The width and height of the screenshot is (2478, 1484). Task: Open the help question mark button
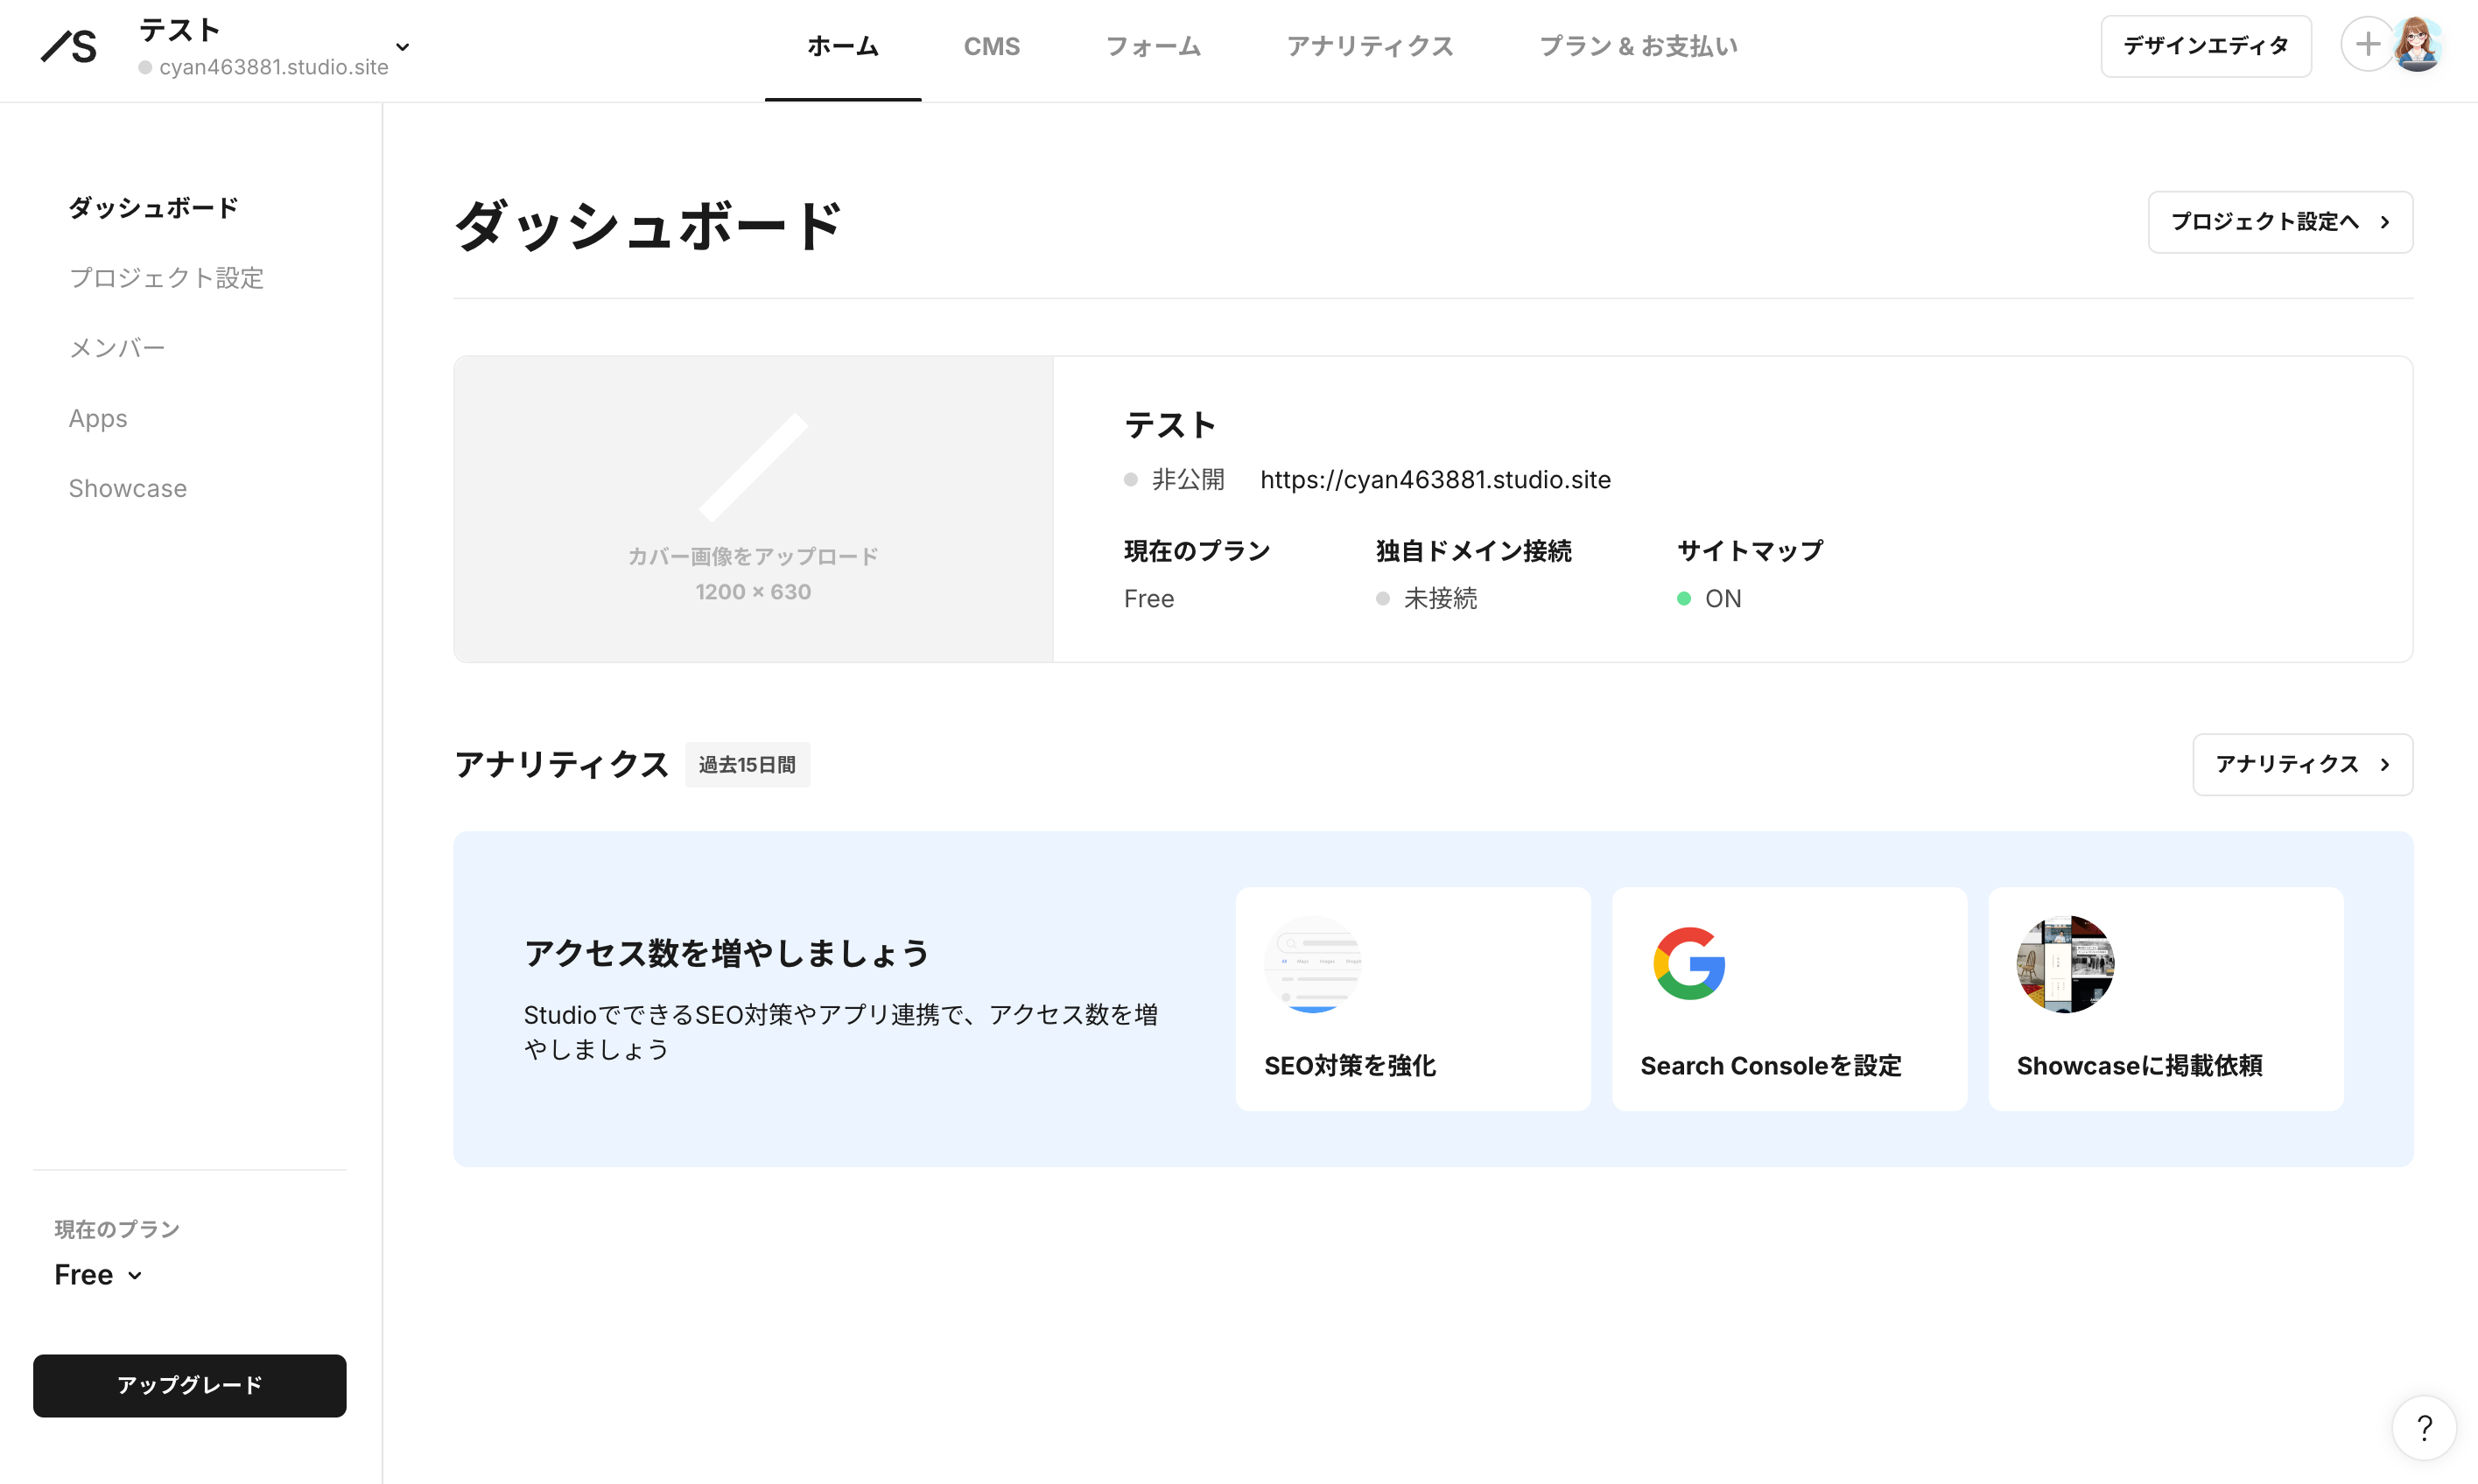click(x=2424, y=1428)
